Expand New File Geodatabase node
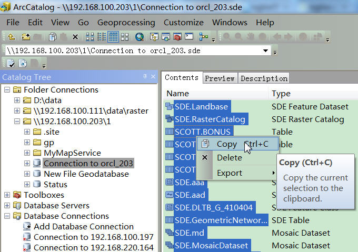The image size is (358, 252). [x=27, y=174]
